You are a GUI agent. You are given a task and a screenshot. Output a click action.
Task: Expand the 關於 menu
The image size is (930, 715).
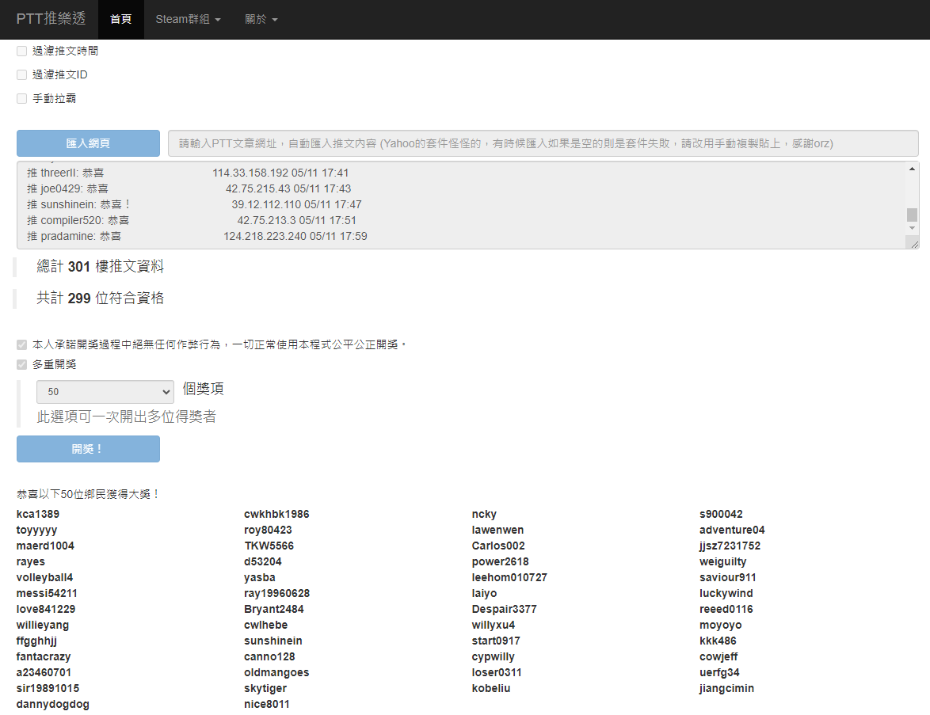[261, 19]
